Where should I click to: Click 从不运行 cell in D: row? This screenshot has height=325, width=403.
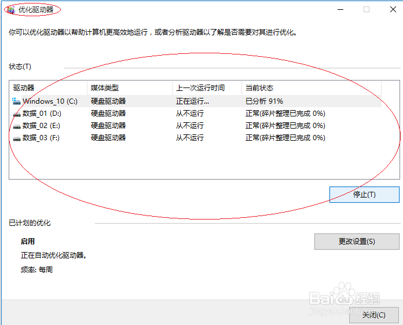[x=190, y=114]
